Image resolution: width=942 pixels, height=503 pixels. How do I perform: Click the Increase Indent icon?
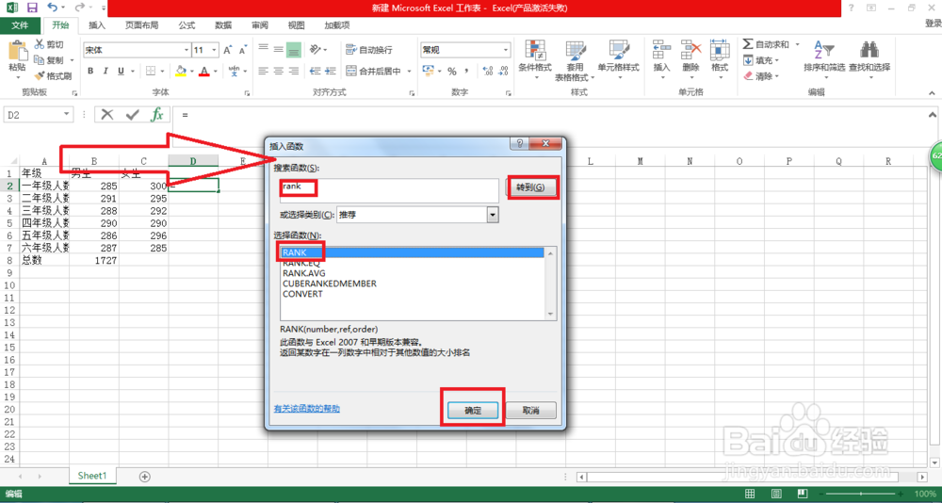331,71
